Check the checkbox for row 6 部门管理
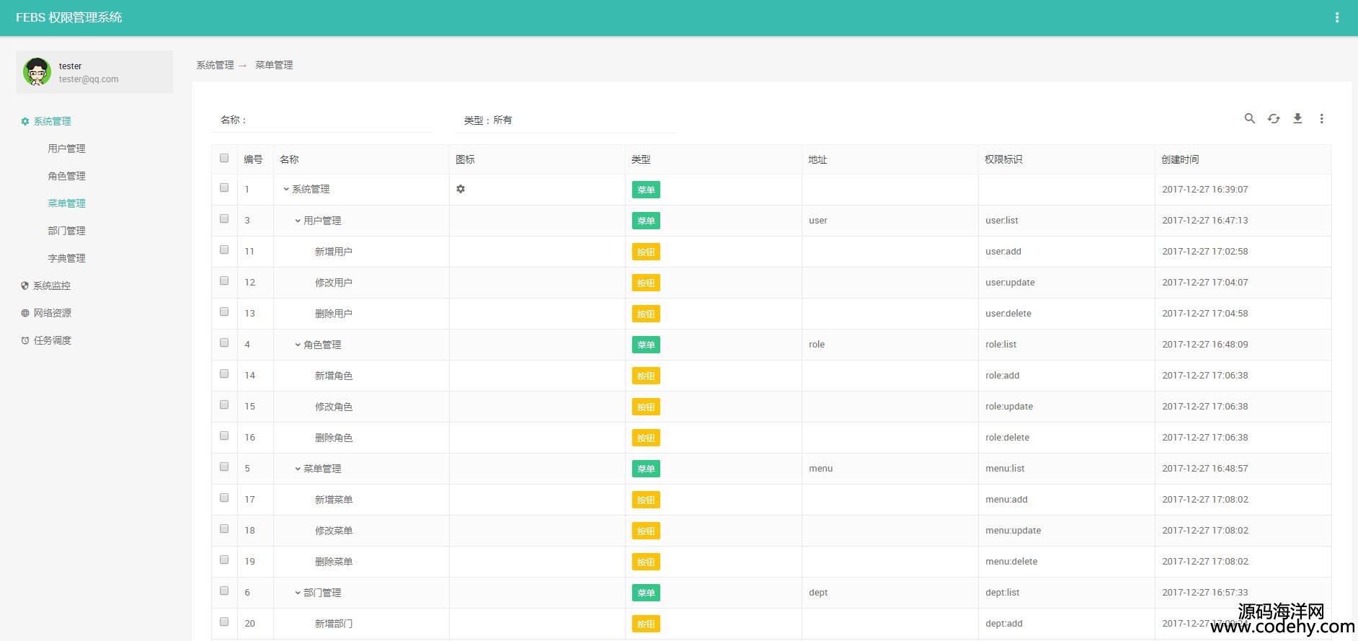Screen dimensions: 1358x641 tap(224, 591)
